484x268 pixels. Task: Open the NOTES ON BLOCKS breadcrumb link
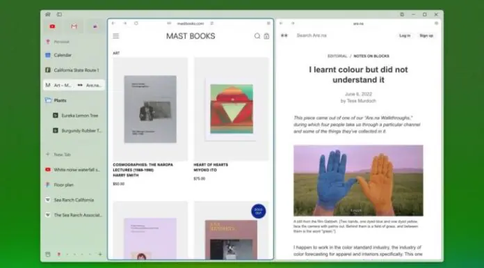click(x=371, y=56)
